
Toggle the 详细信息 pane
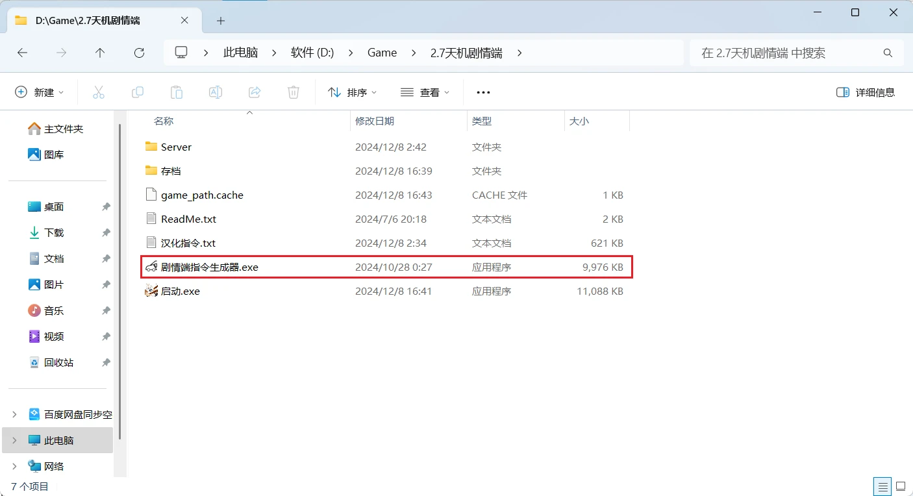click(866, 92)
